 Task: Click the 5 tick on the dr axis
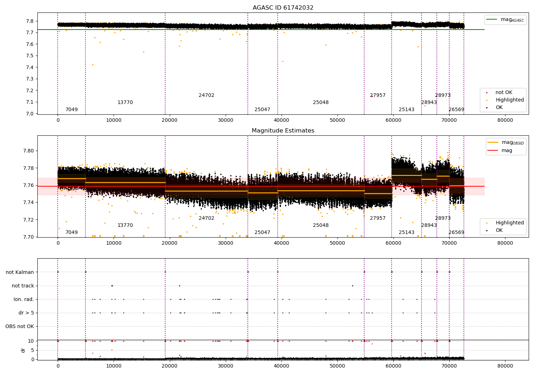point(32,350)
